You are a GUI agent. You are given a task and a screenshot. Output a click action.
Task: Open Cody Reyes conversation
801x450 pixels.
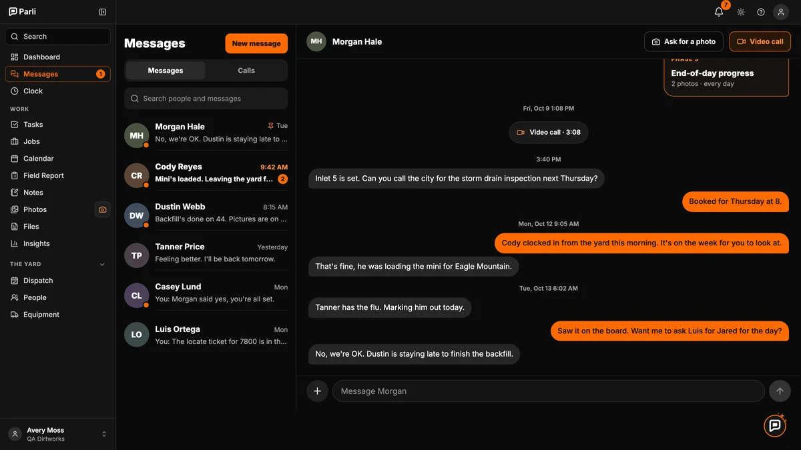pos(206,175)
